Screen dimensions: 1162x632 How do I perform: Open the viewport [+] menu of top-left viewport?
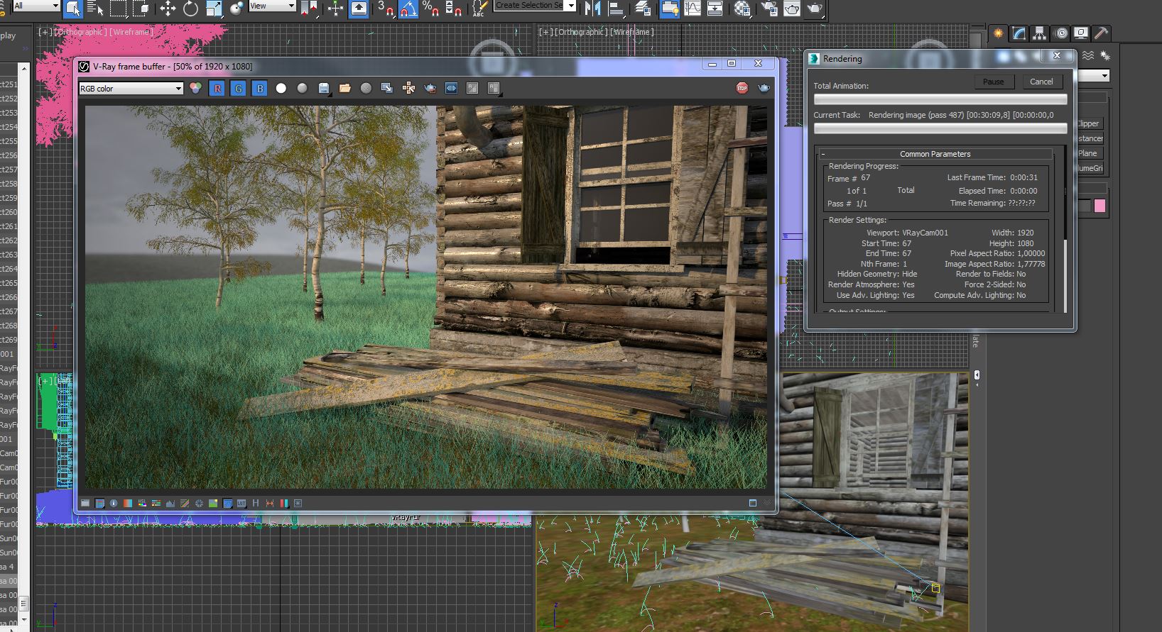(x=45, y=32)
